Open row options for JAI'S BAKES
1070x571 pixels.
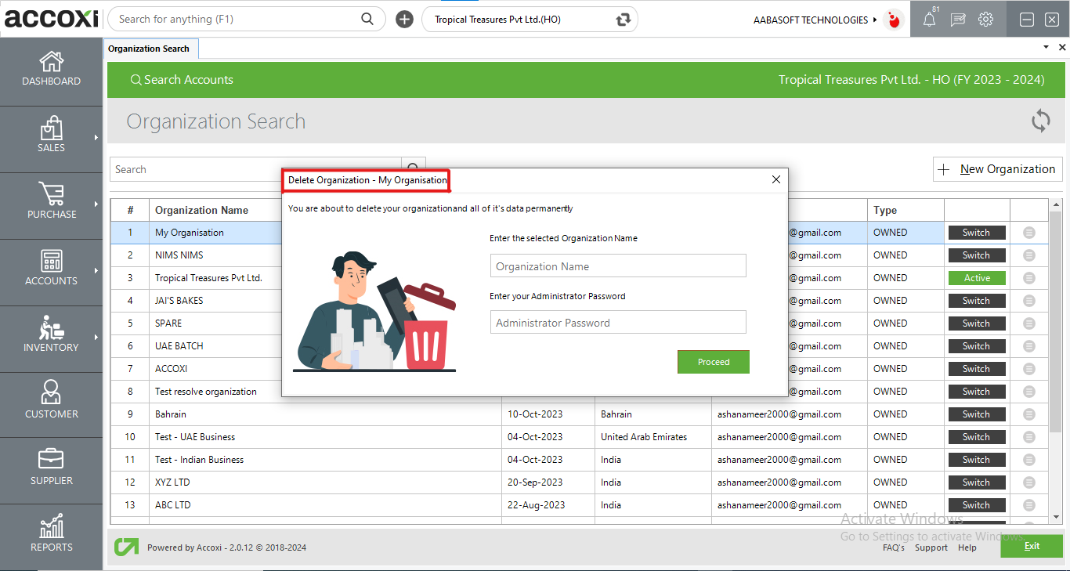coord(1029,301)
